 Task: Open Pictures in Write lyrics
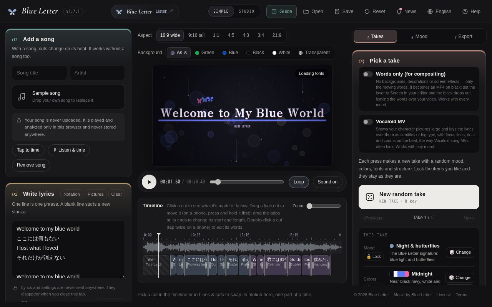point(96,194)
